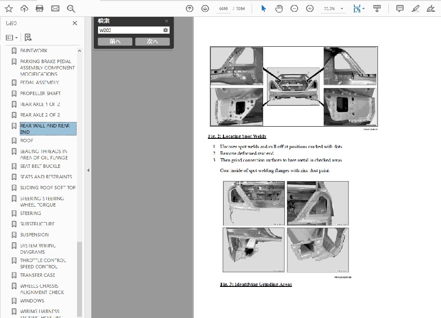Go to previous page arrow
441x318 pixels.
(189, 9)
